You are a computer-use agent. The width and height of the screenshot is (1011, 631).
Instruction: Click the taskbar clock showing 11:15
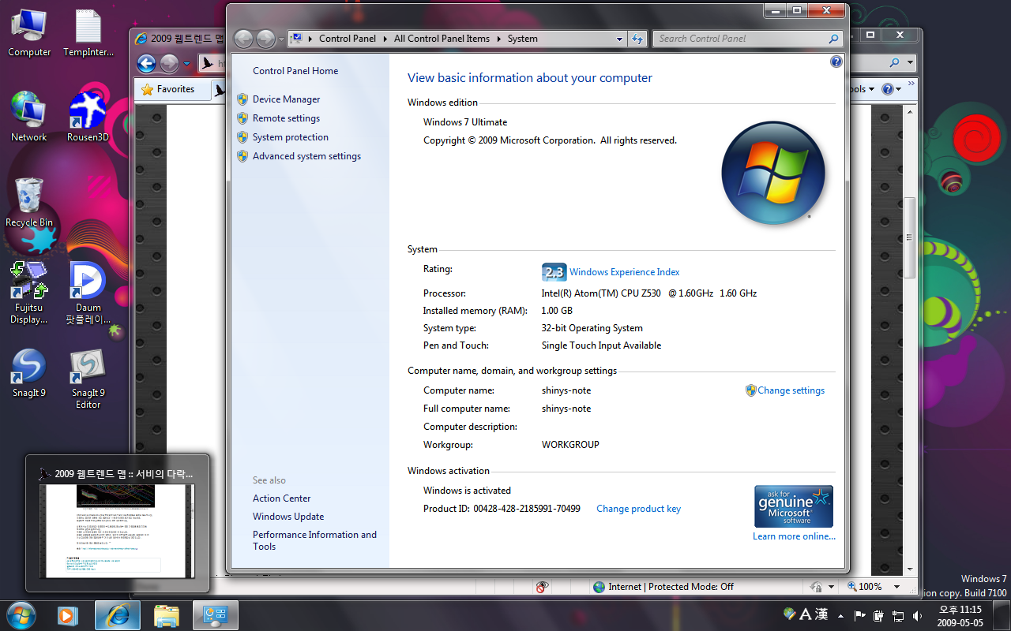coord(960,615)
